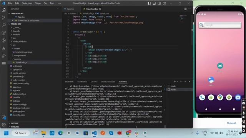246x138 pixels.
Task: Close the terminal panel
Action: click(189, 82)
